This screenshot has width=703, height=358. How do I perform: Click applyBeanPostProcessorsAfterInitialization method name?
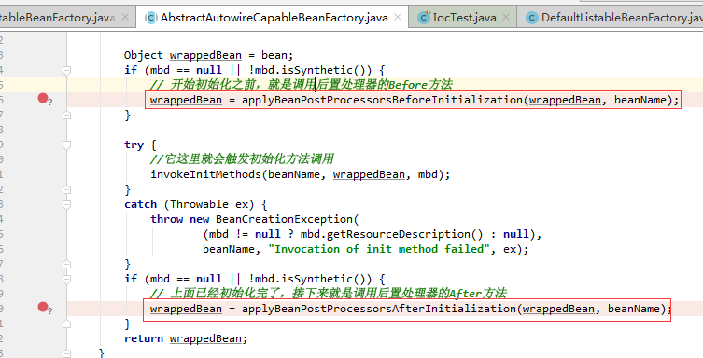(379, 309)
